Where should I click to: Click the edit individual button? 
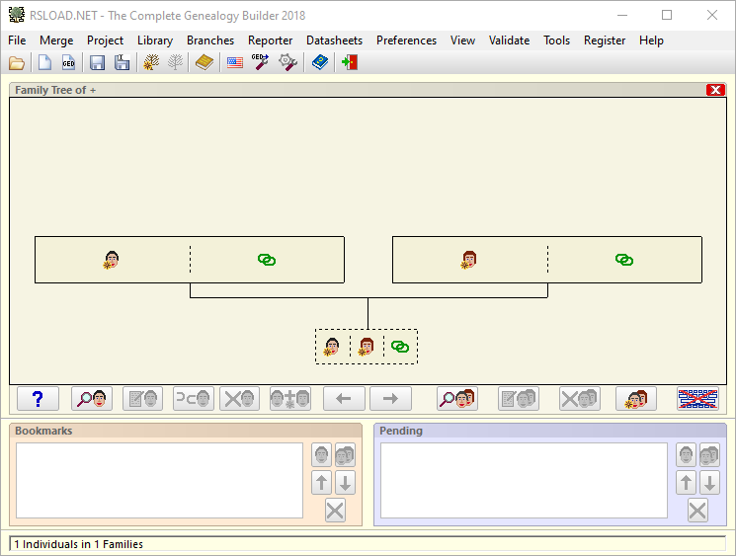click(142, 399)
